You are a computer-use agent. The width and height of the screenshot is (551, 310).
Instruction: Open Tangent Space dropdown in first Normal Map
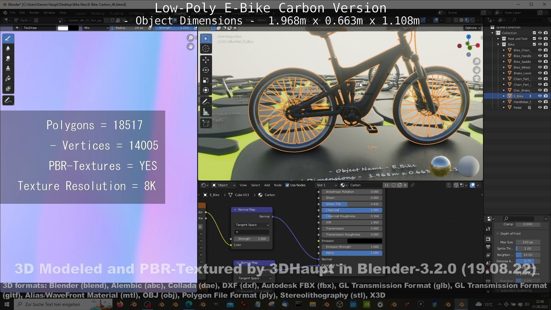(252, 225)
